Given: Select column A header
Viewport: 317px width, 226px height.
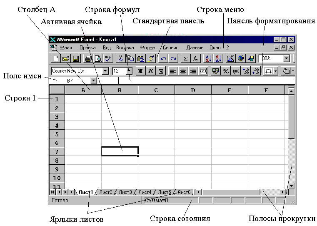Looking at the screenshot, I should pos(83,90).
